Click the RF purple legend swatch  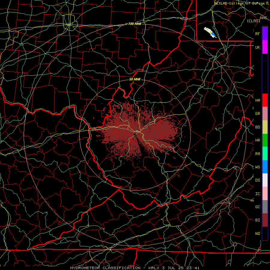[x=265, y=34]
